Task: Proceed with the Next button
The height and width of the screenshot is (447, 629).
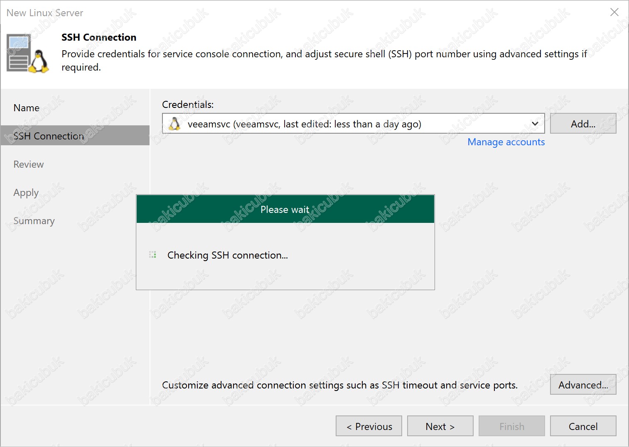Action: pos(440,426)
